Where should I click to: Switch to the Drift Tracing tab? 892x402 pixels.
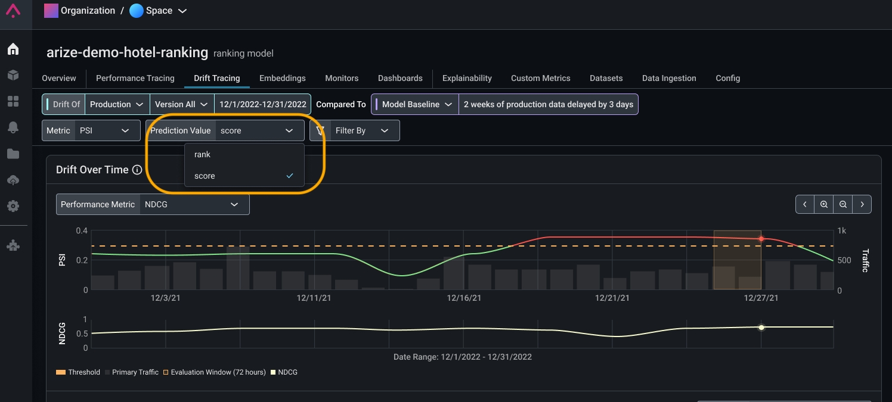(x=217, y=78)
